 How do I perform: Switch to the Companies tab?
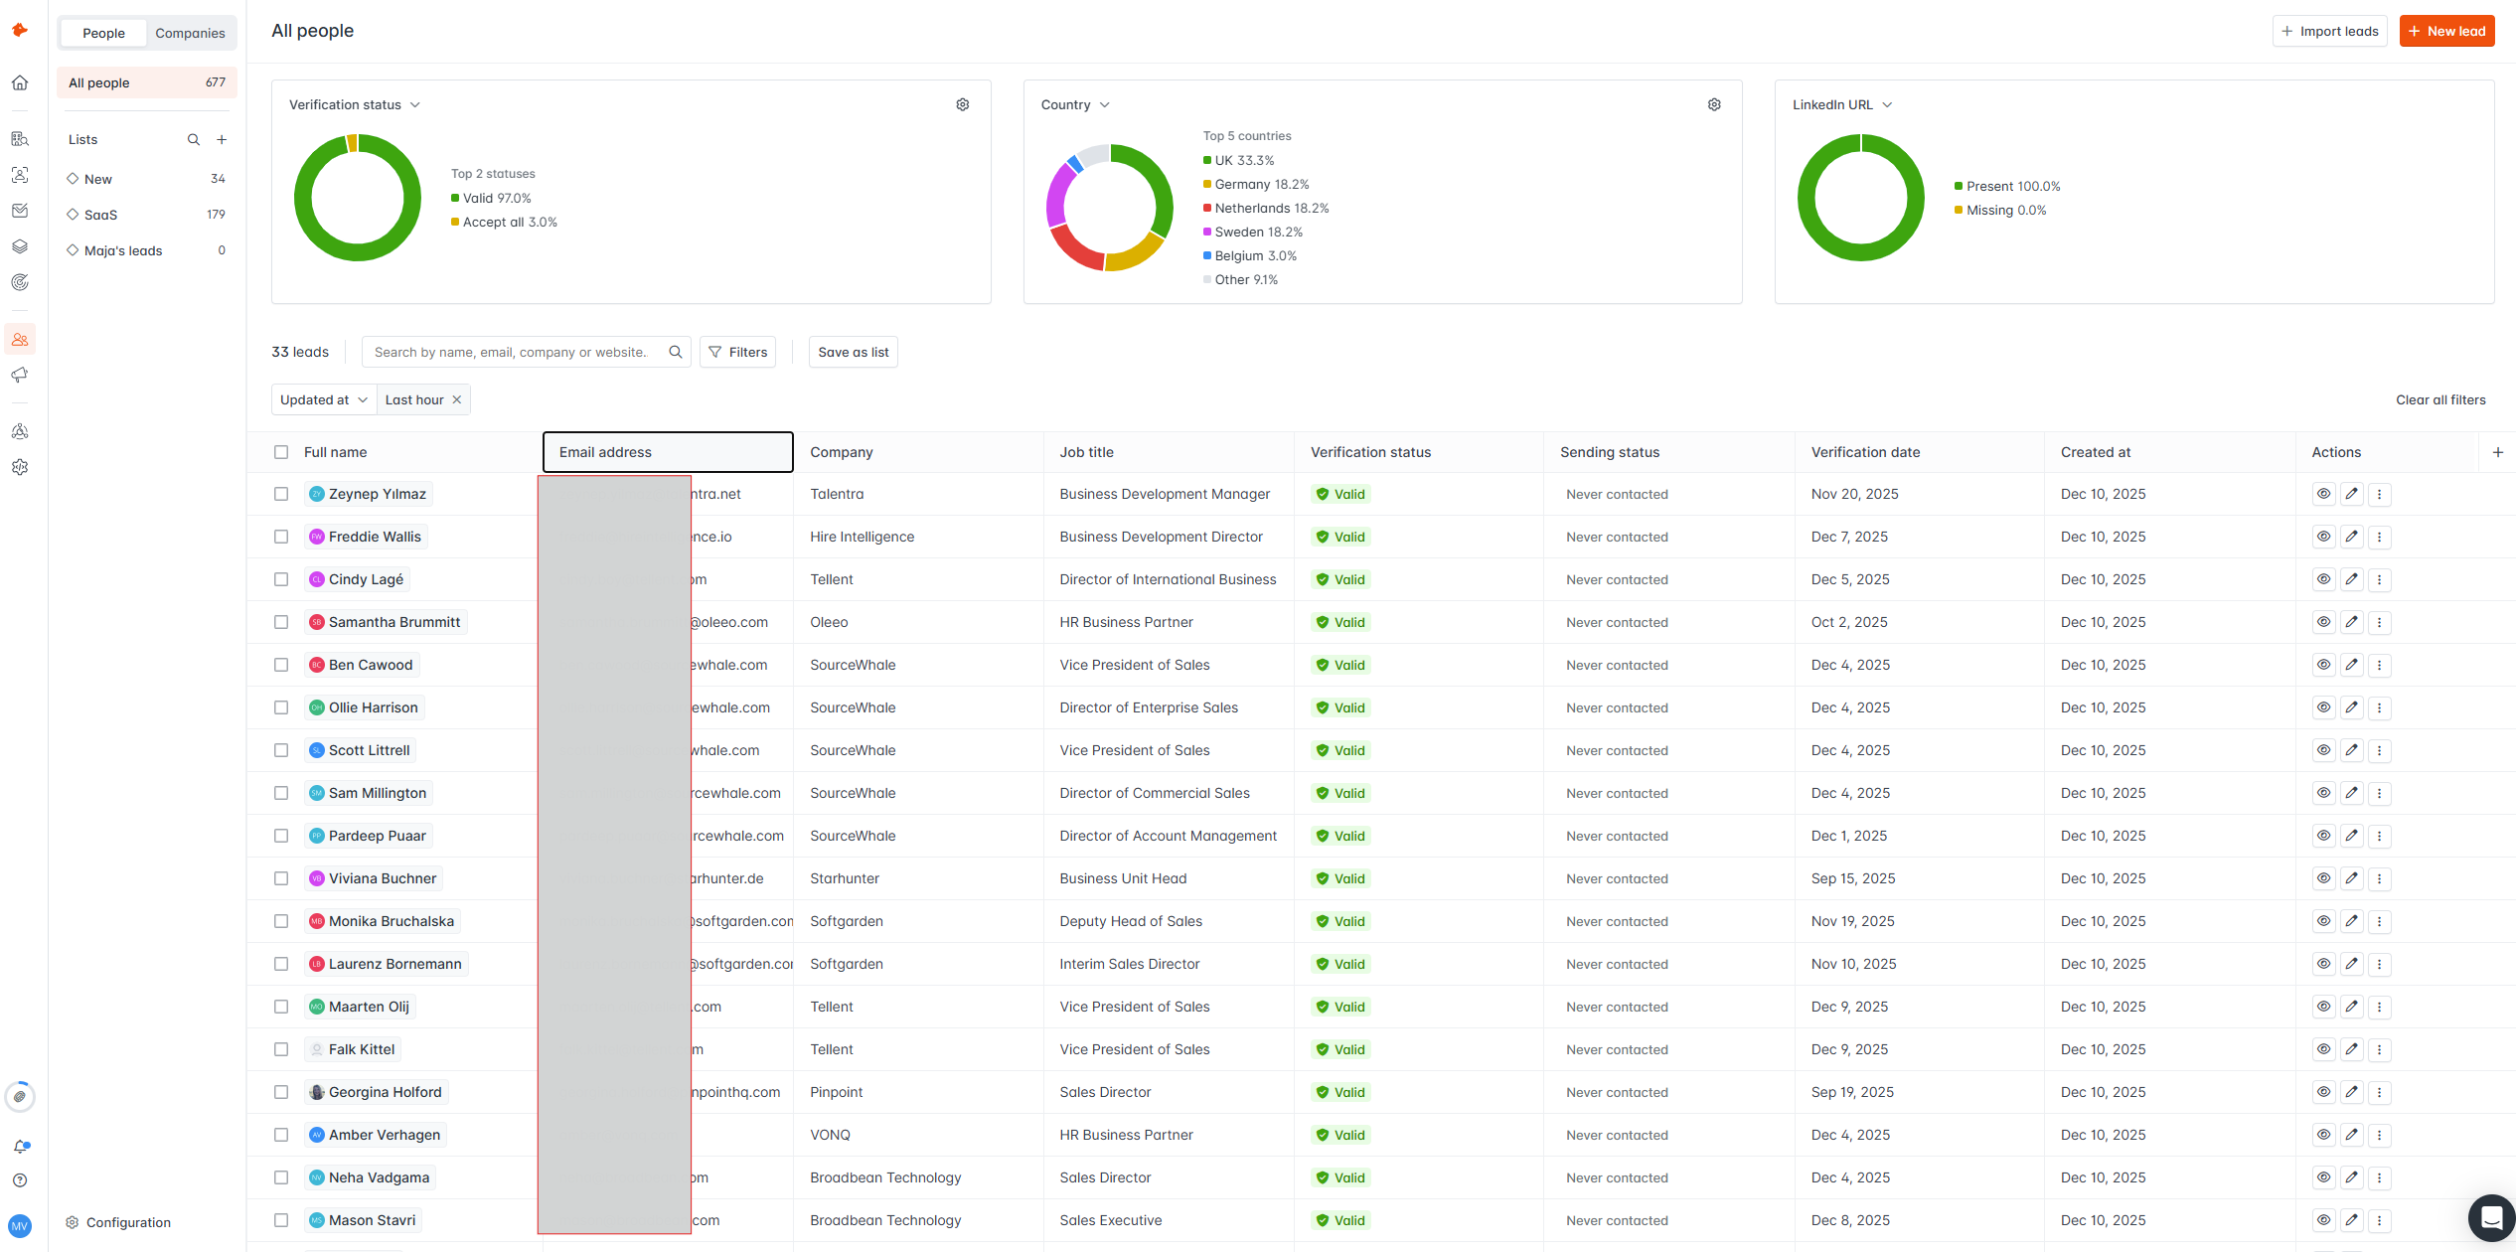[190, 33]
